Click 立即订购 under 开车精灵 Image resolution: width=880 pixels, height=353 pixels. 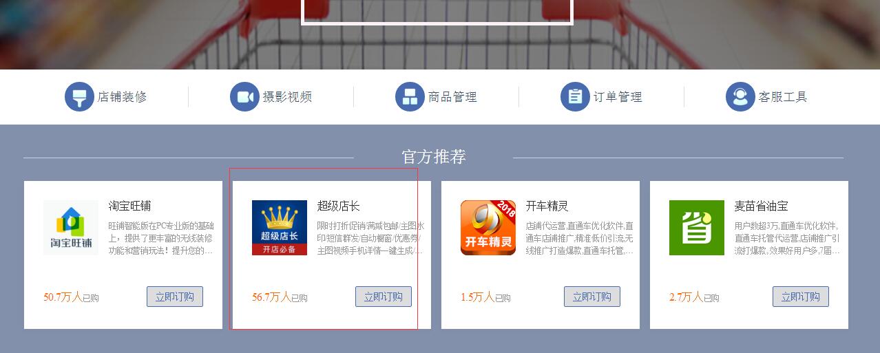592,297
